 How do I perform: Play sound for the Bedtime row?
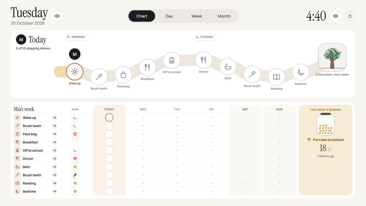point(55,191)
